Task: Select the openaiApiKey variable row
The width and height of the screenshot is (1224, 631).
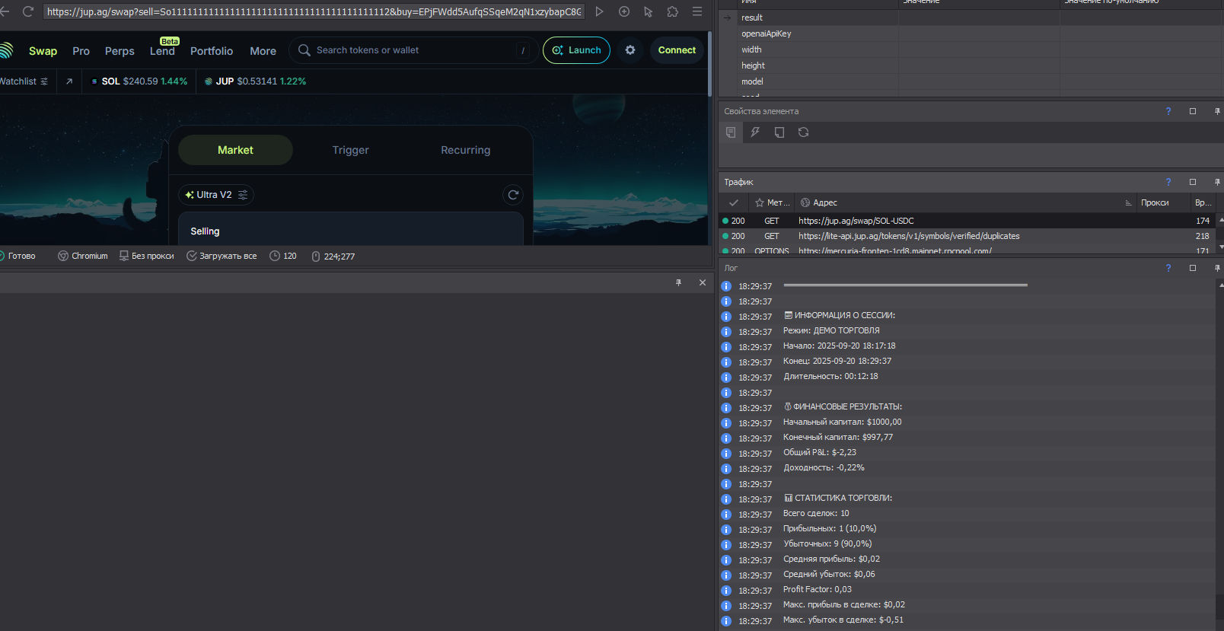Action: 971,33
